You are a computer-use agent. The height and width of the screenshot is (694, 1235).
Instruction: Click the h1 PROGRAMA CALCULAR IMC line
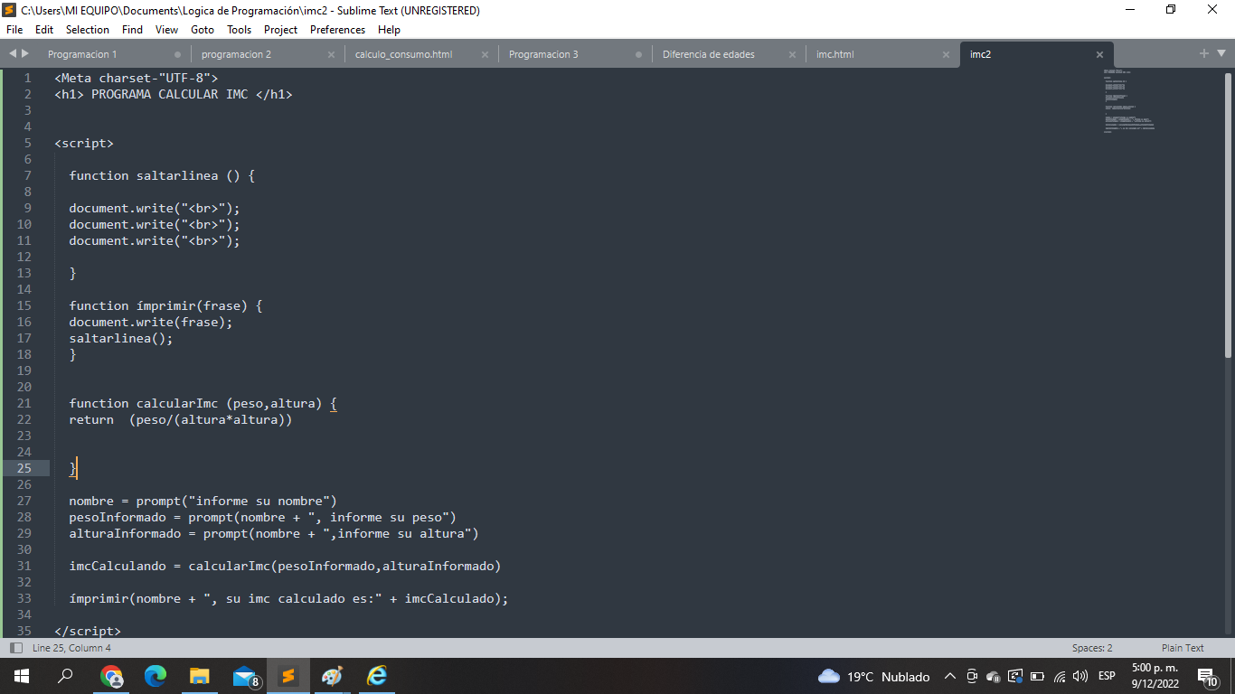click(174, 94)
